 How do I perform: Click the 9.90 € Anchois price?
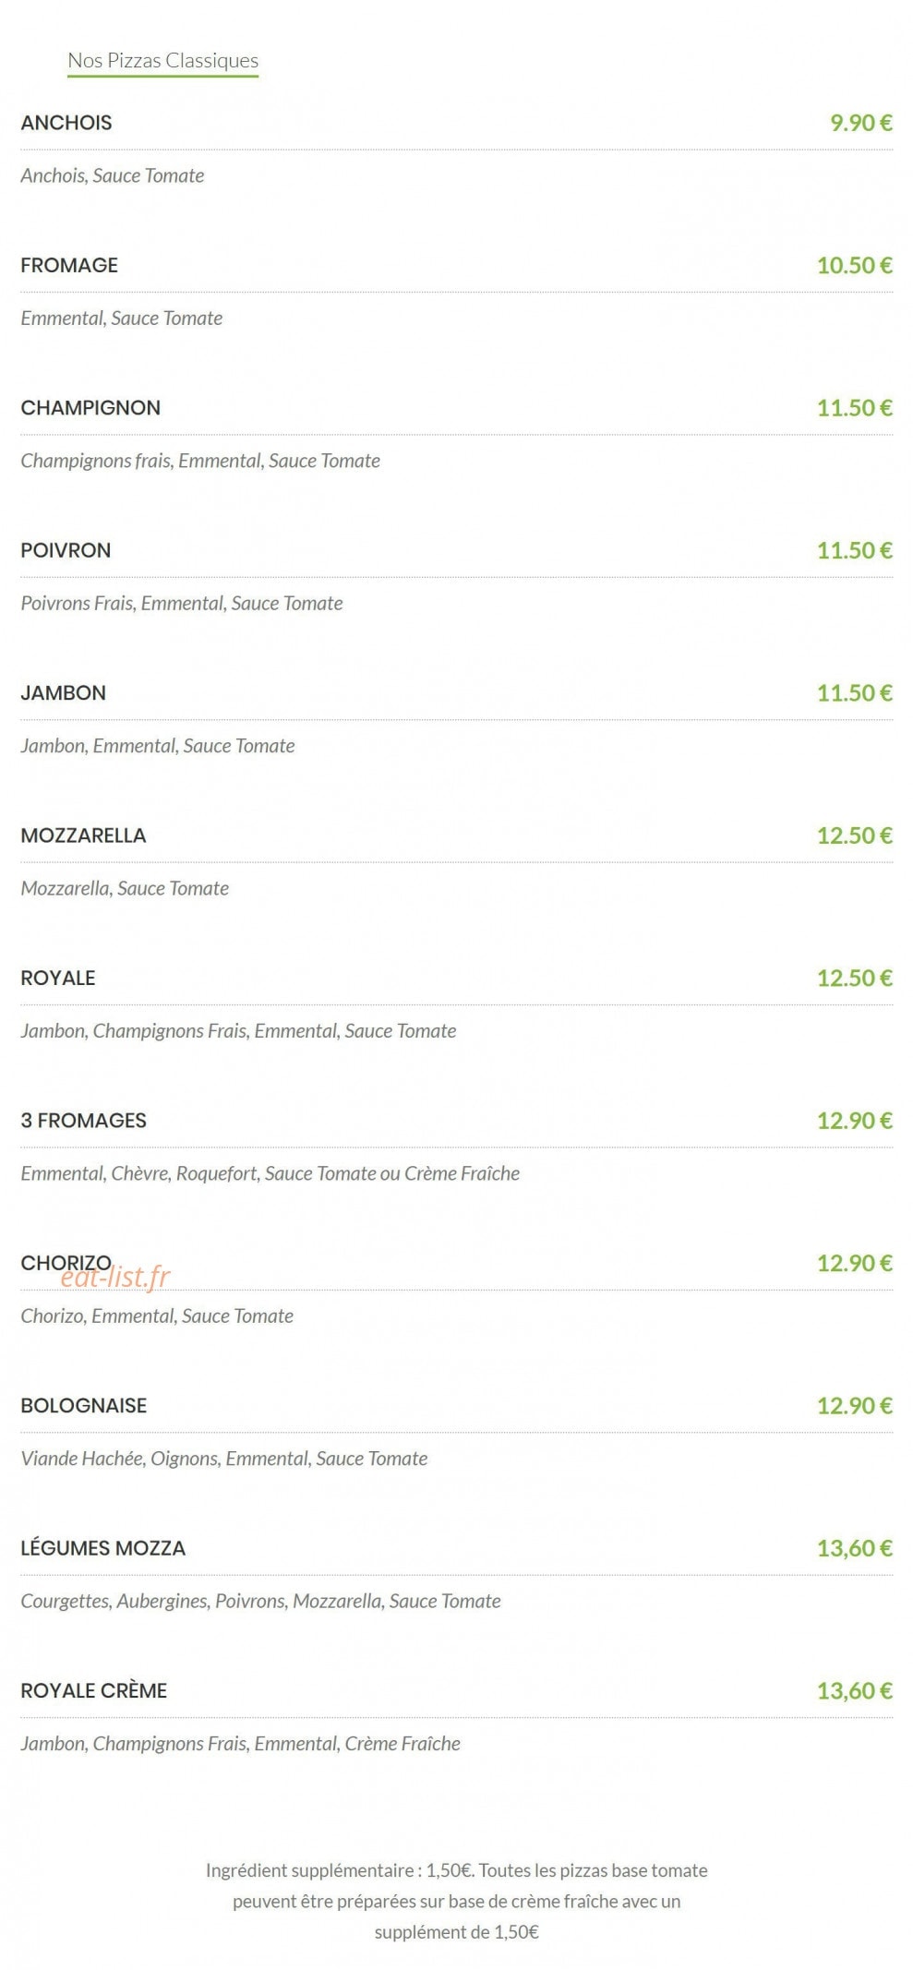(x=861, y=123)
